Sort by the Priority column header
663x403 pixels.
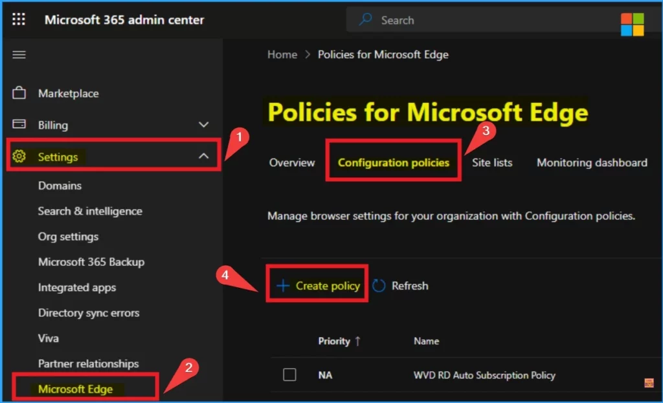[x=334, y=341]
